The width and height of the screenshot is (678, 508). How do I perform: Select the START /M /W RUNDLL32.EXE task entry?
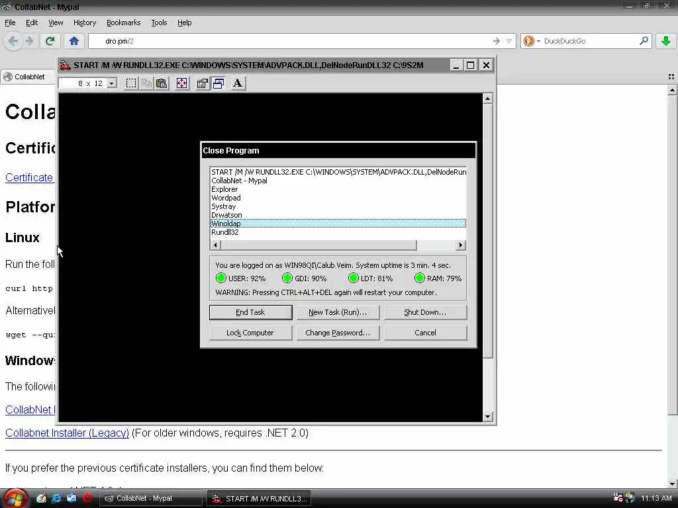338,172
